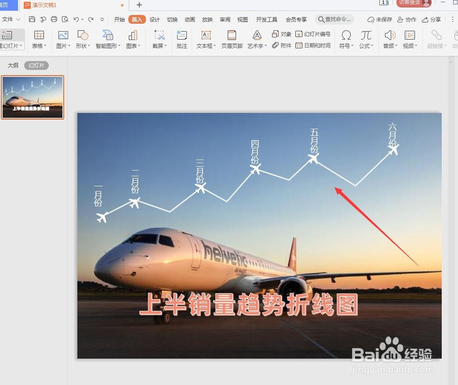
Task: Switch to the Design (设计) tab
Action: click(x=155, y=20)
